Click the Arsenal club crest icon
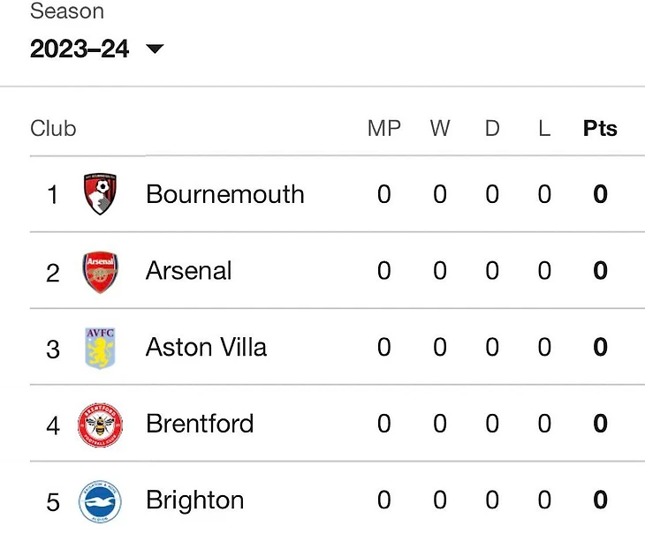645x549 pixels. [100, 271]
